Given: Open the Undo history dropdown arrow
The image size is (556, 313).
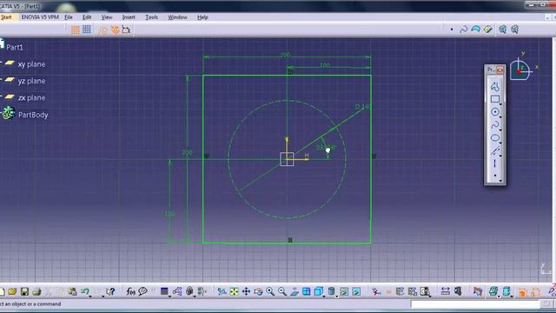Looking at the screenshot, I should click(x=90, y=296).
